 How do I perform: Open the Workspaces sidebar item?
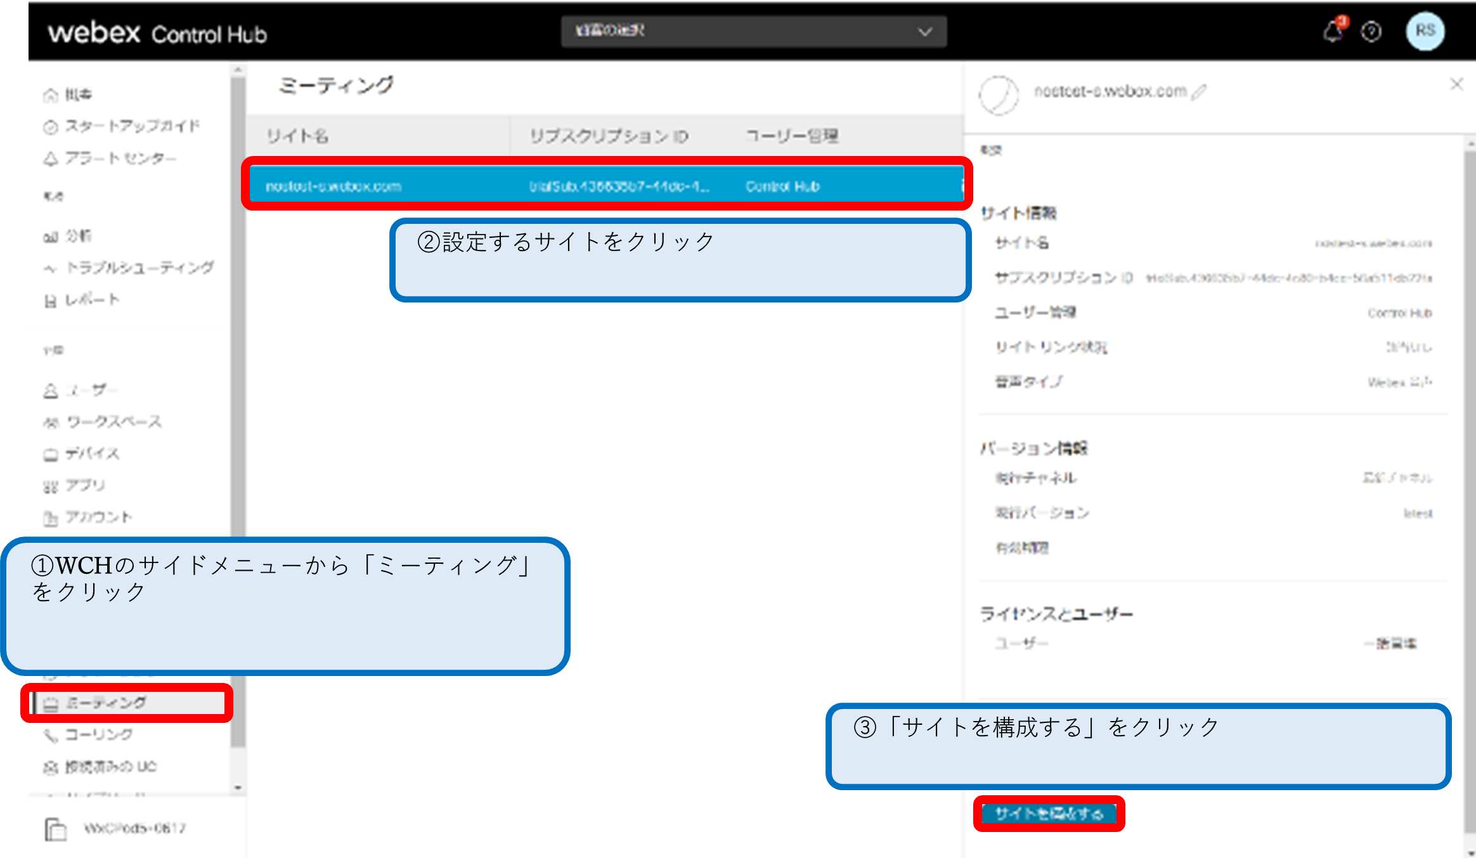(102, 422)
